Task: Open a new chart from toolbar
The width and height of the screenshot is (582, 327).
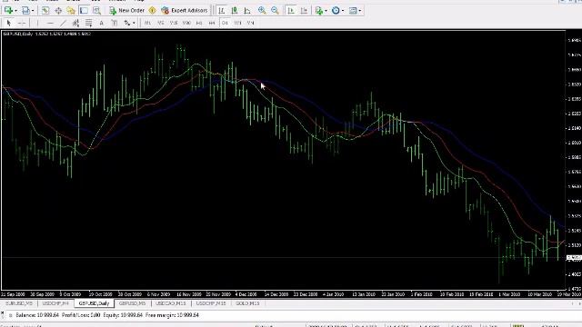Action: point(8,10)
